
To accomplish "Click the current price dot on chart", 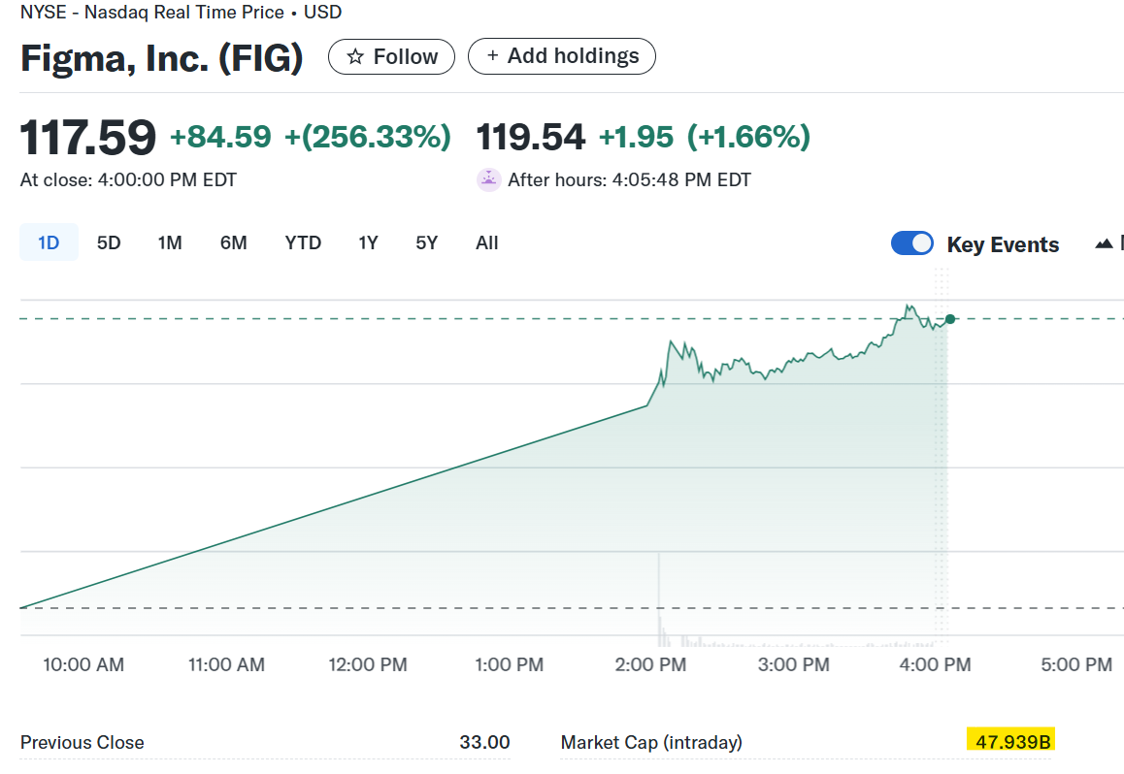I will tap(950, 319).
